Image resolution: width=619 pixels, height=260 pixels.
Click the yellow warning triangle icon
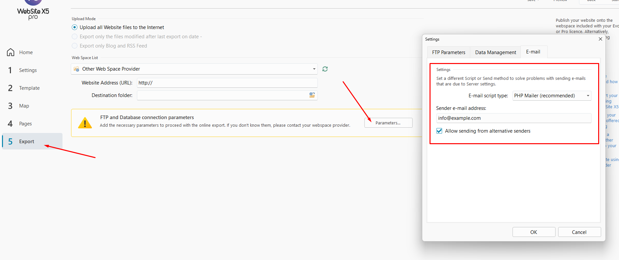85,123
